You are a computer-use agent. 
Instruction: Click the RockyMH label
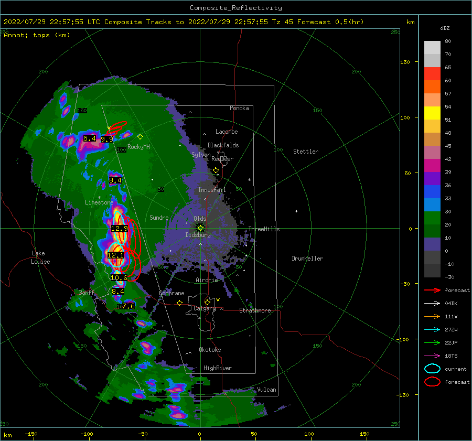(138, 147)
